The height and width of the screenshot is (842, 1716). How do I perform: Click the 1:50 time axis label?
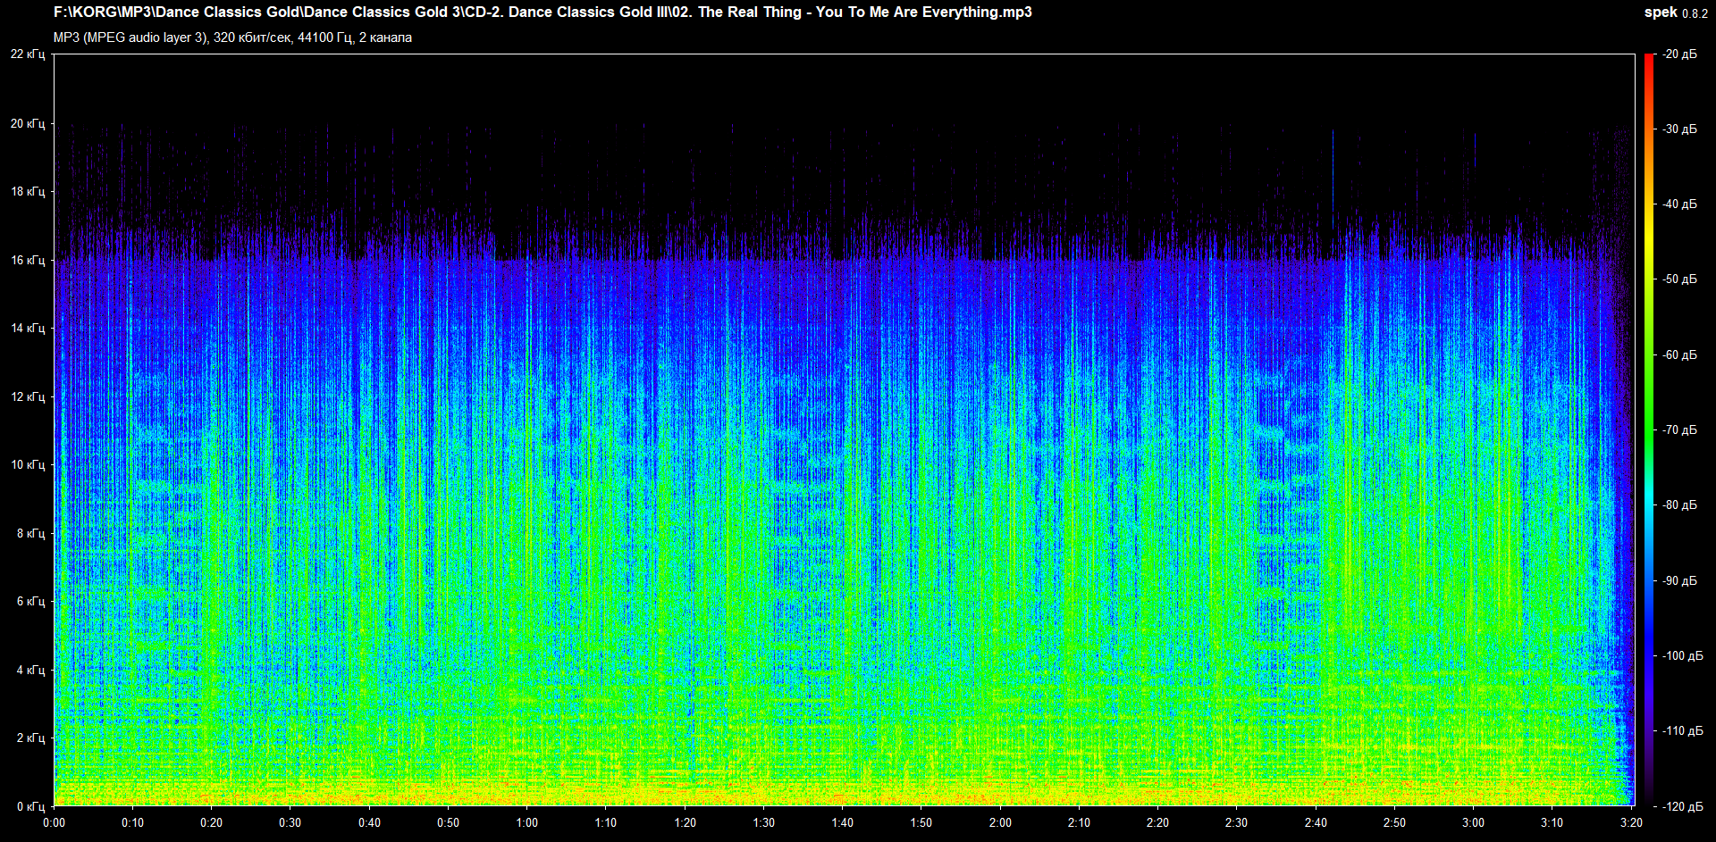tap(921, 822)
